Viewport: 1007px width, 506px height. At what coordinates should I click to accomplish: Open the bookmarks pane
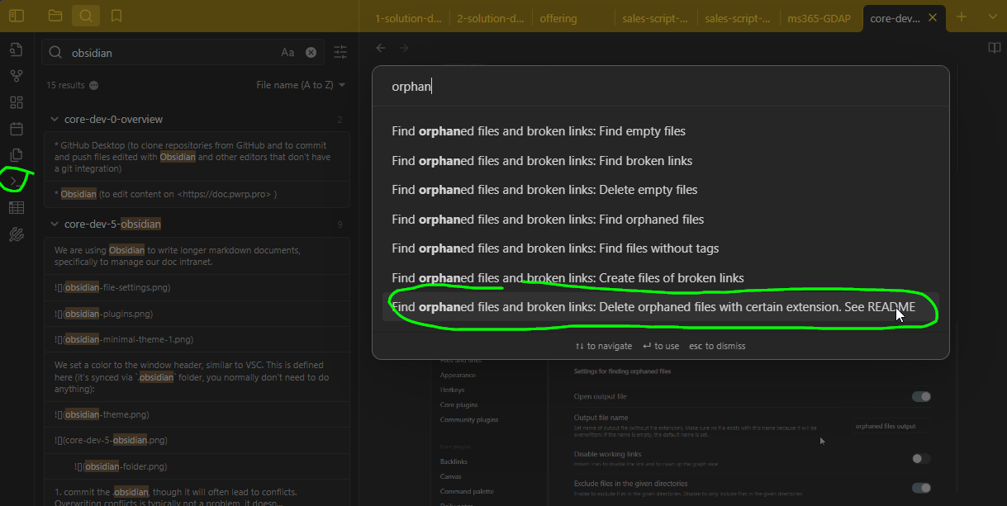[x=116, y=16]
